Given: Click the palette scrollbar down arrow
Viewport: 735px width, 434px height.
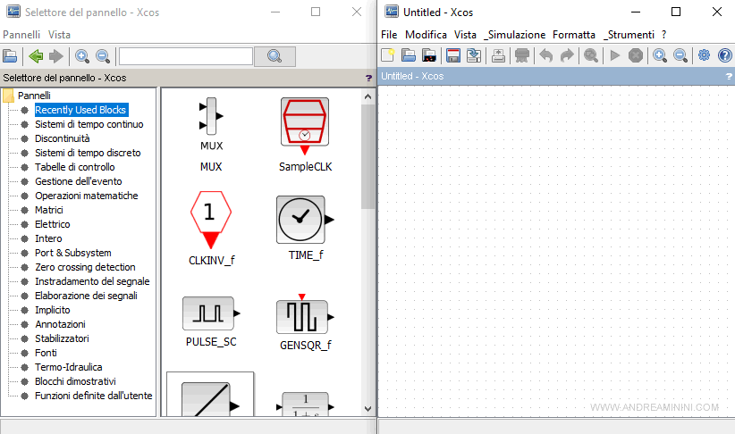Looking at the screenshot, I should pos(368,409).
